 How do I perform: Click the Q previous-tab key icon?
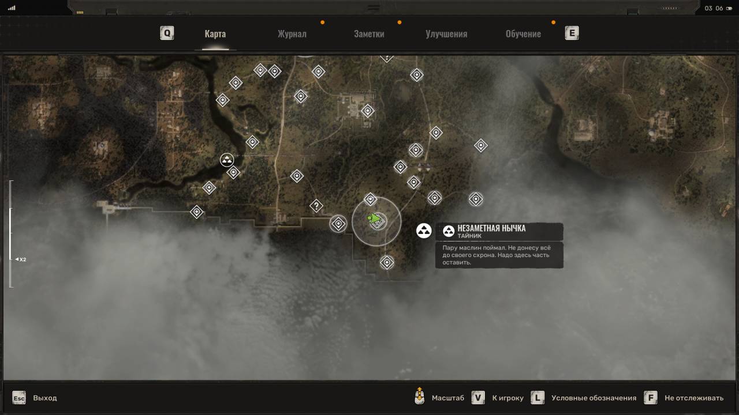(167, 33)
